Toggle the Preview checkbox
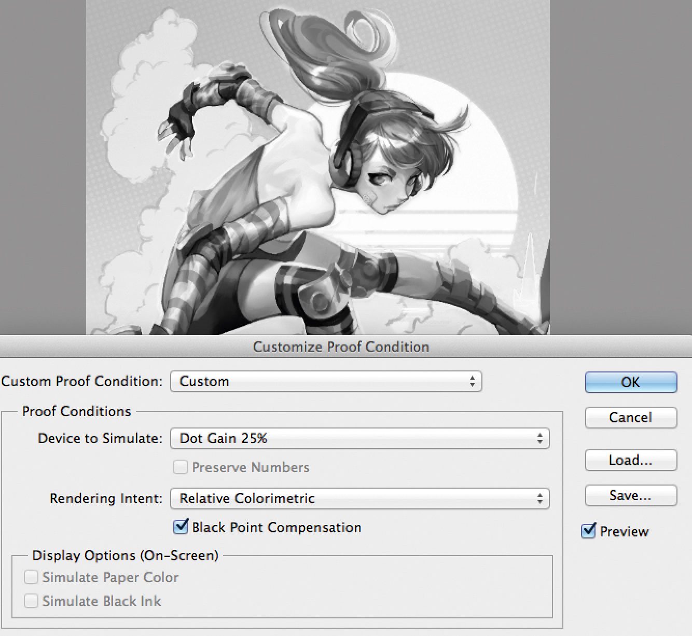 (589, 531)
